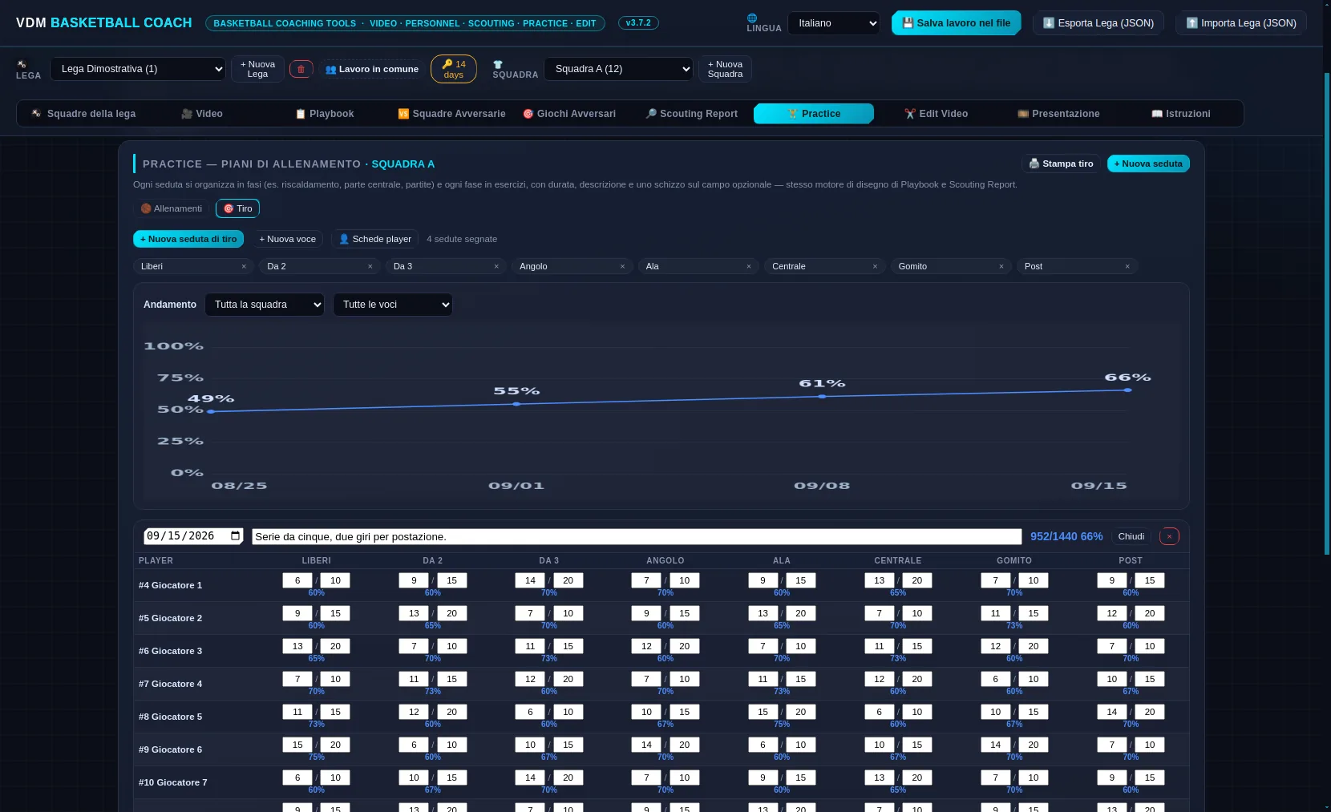Click Nuova seduta di tiro button

[188, 239]
